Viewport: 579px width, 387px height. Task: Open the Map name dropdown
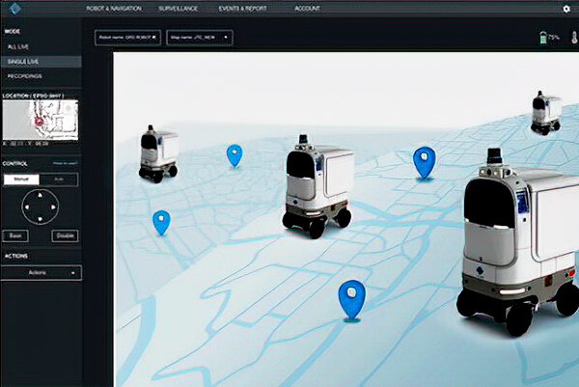click(200, 38)
